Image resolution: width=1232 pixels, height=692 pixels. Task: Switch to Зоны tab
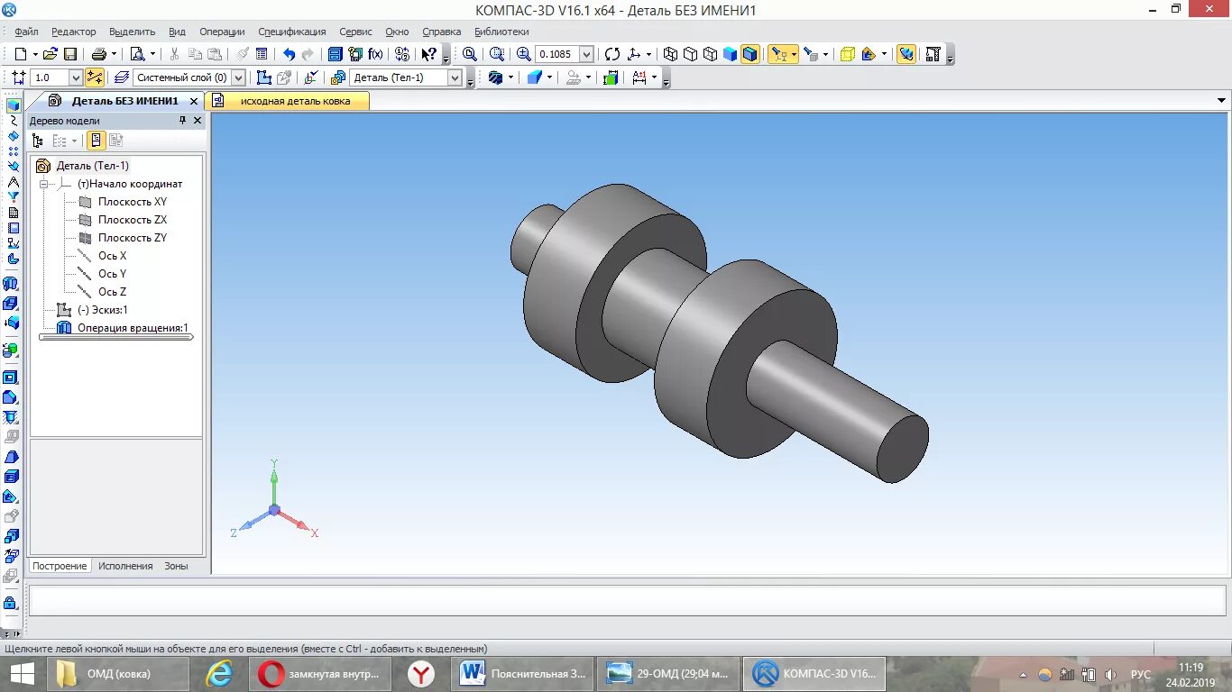(x=176, y=566)
